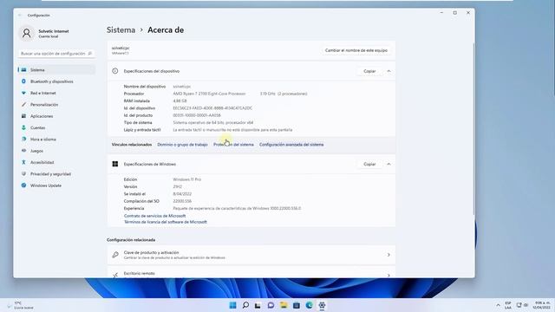Click the Personalización paintbrush icon
The image size is (555, 312).
click(23, 105)
